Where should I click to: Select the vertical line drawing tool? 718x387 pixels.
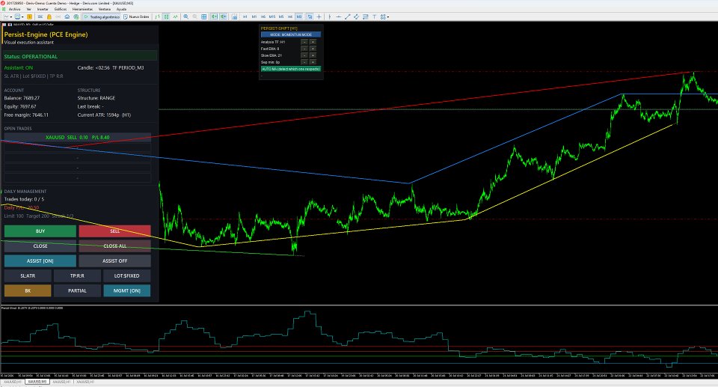(x=330, y=16)
